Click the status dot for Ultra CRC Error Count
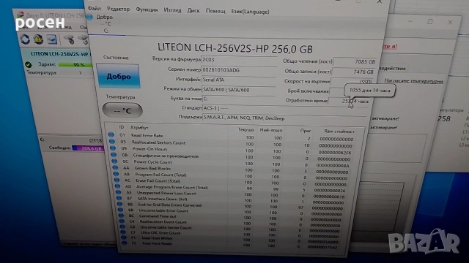 click(123, 232)
